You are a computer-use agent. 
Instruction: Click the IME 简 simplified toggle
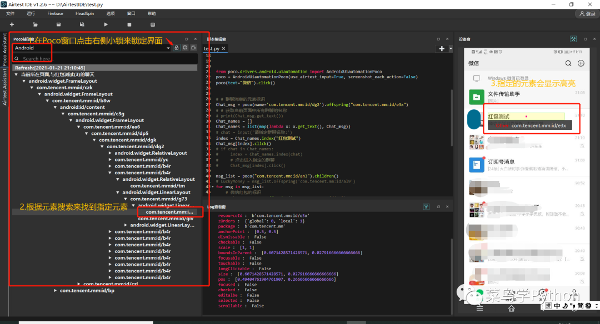581,306
